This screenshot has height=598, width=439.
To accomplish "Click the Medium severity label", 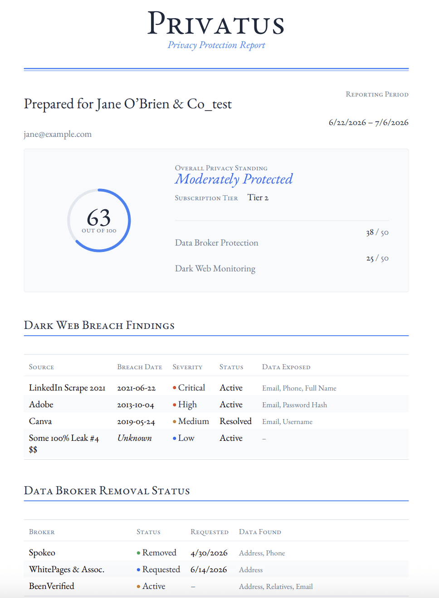I will (x=194, y=421).
